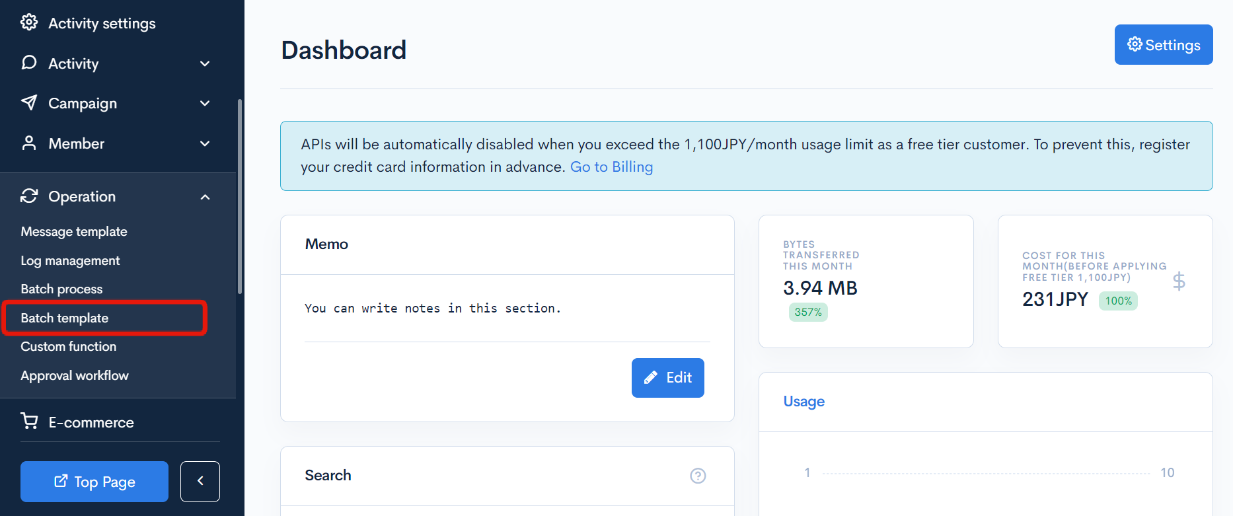Click the Member person icon
Screen dimensions: 1233x516
click(30, 143)
